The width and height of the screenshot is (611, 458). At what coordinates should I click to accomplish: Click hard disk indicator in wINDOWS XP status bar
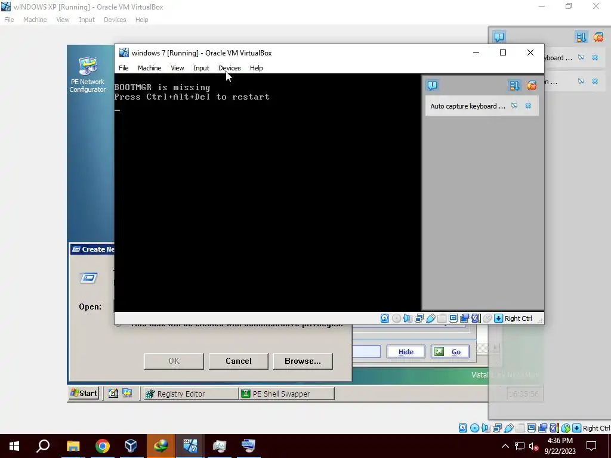[x=462, y=428]
